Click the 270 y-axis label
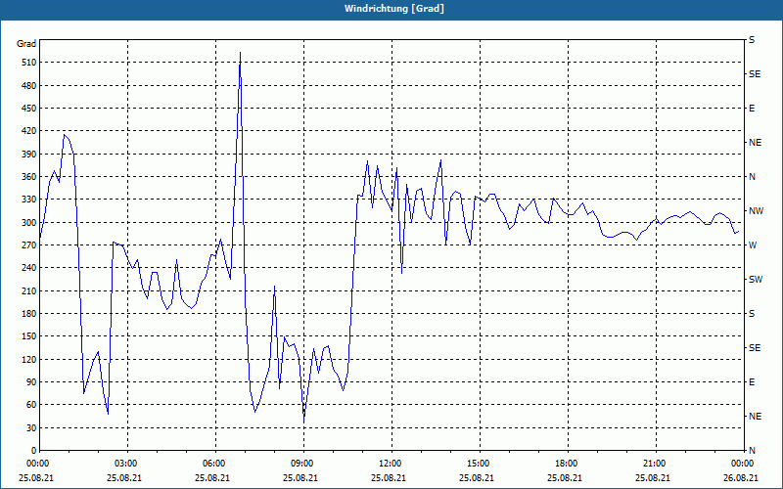This screenshot has height=489, width=783. 29,245
